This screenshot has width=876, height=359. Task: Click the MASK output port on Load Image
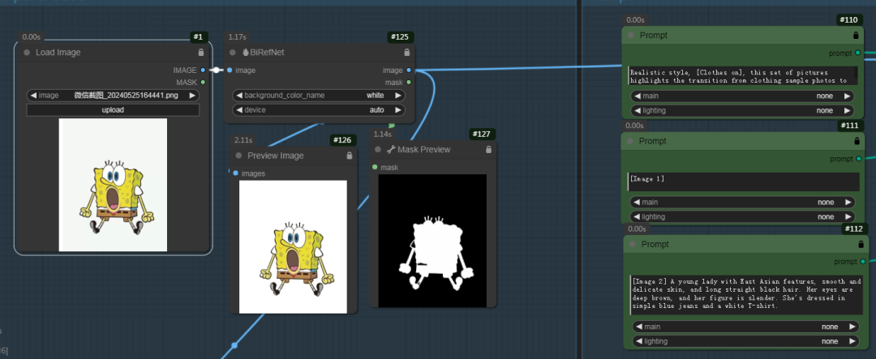tap(203, 82)
